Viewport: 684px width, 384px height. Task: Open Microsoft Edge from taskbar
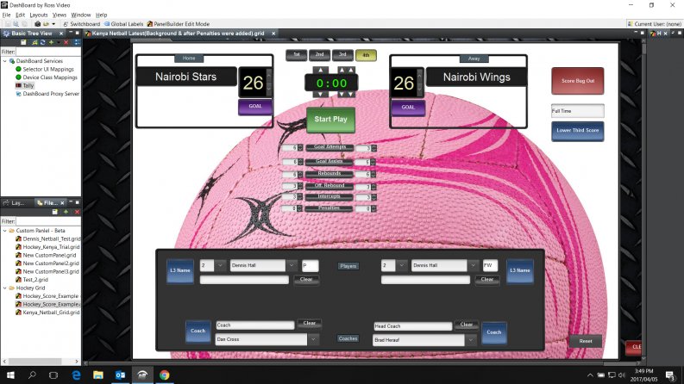pos(76,375)
